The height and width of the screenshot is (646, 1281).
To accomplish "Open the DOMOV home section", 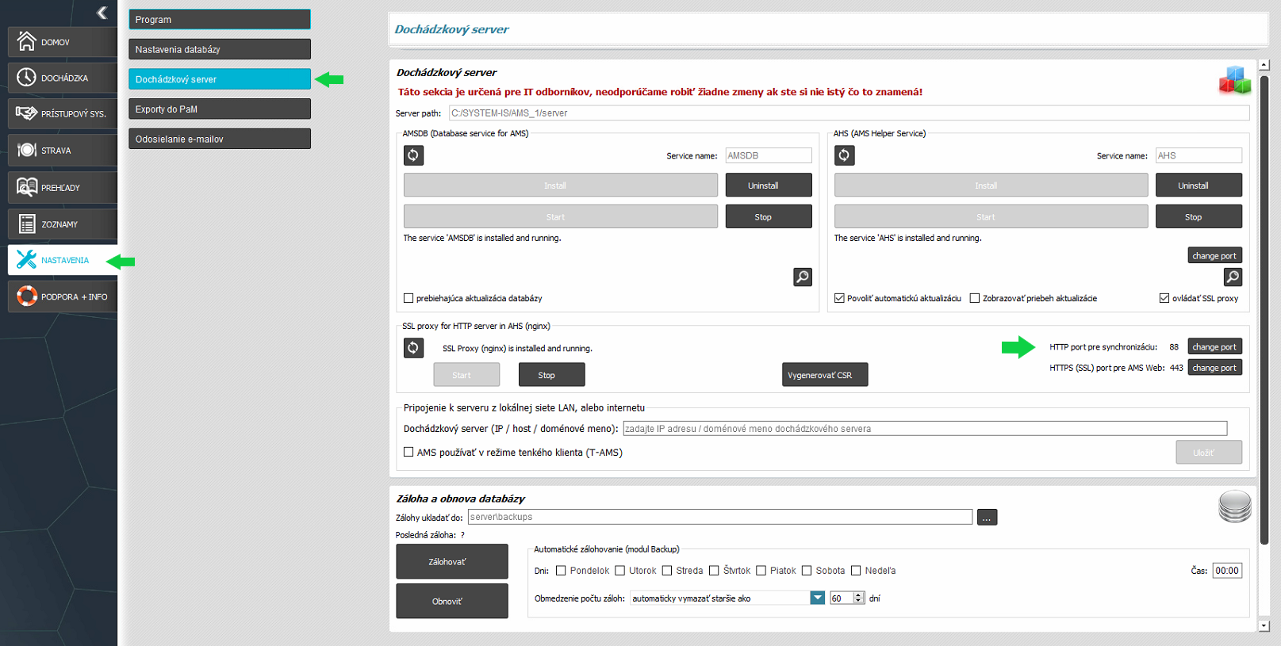I will (63, 42).
